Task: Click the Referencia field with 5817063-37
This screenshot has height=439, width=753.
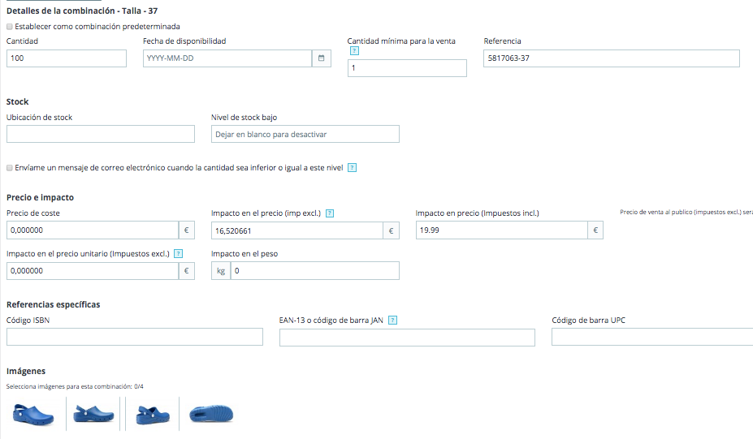Action: point(612,58)
